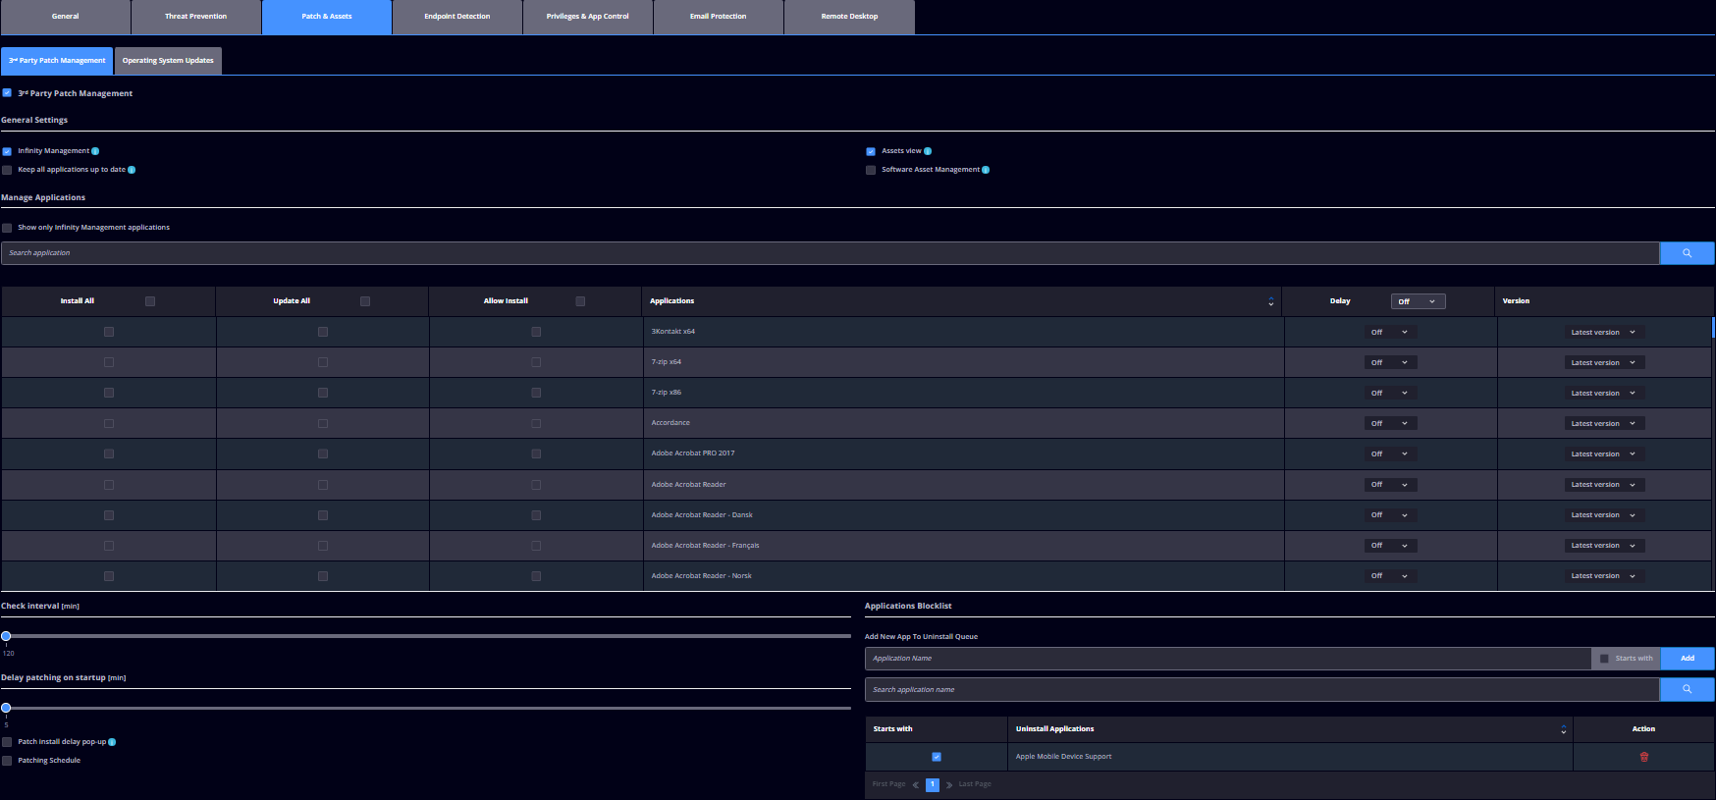Open Patch install delay pop-up info icon
The width and height of the screenshot is (1716, 800).
coord(112,742)
